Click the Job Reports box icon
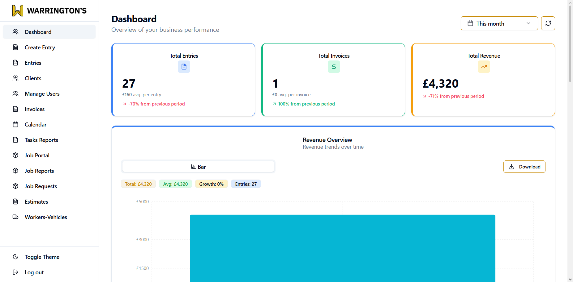The height and width of the screenshot is (282, 573). click(15, 171)
